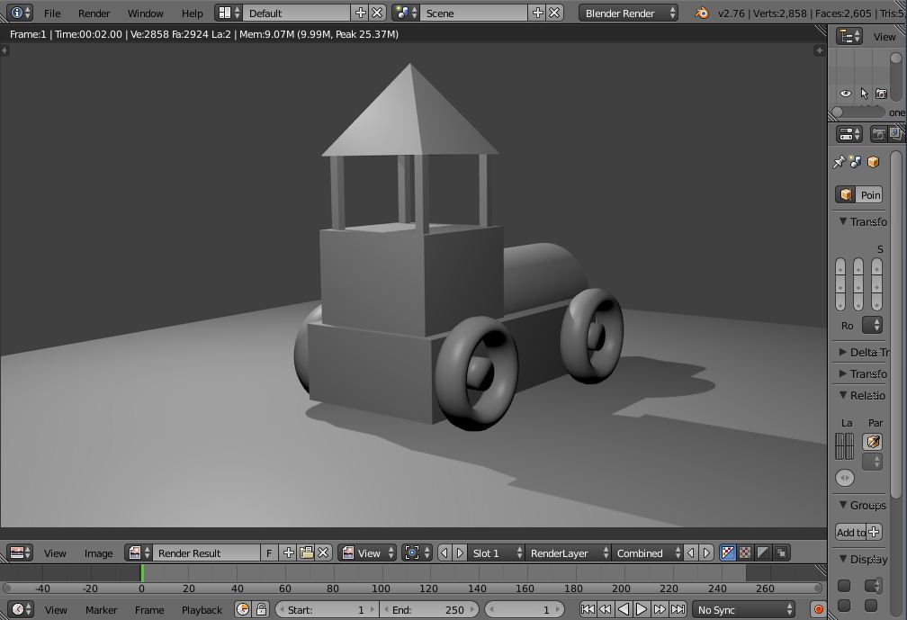The image size is (907, 620).
Task: Jump to the start of the frame range
Action: [587, 608]
